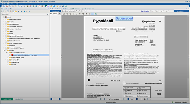Click the red floppy-disk save icon
The width and height of the screenshot is (190, 104).
[7, 6]
